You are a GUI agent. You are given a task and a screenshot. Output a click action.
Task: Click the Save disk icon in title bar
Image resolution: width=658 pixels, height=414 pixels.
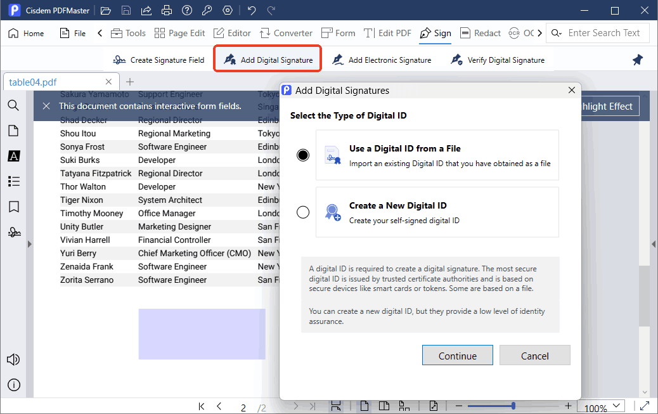click(x=126, y=11)
